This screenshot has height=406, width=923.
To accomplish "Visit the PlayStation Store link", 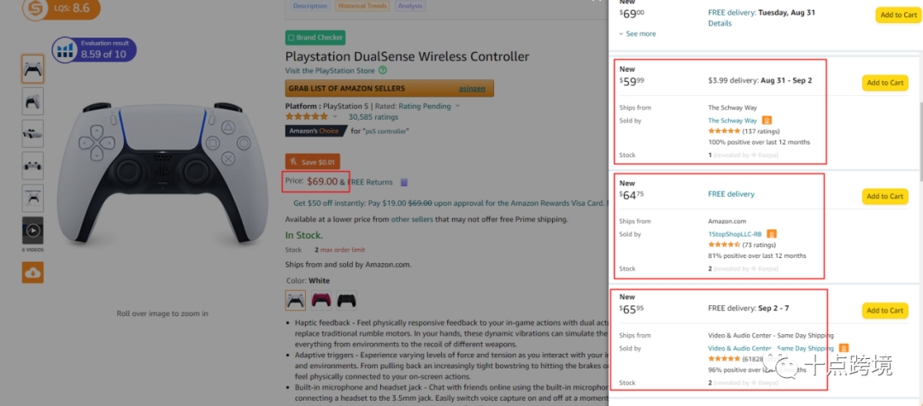I will pyautogui.click(x=330, y=71).
